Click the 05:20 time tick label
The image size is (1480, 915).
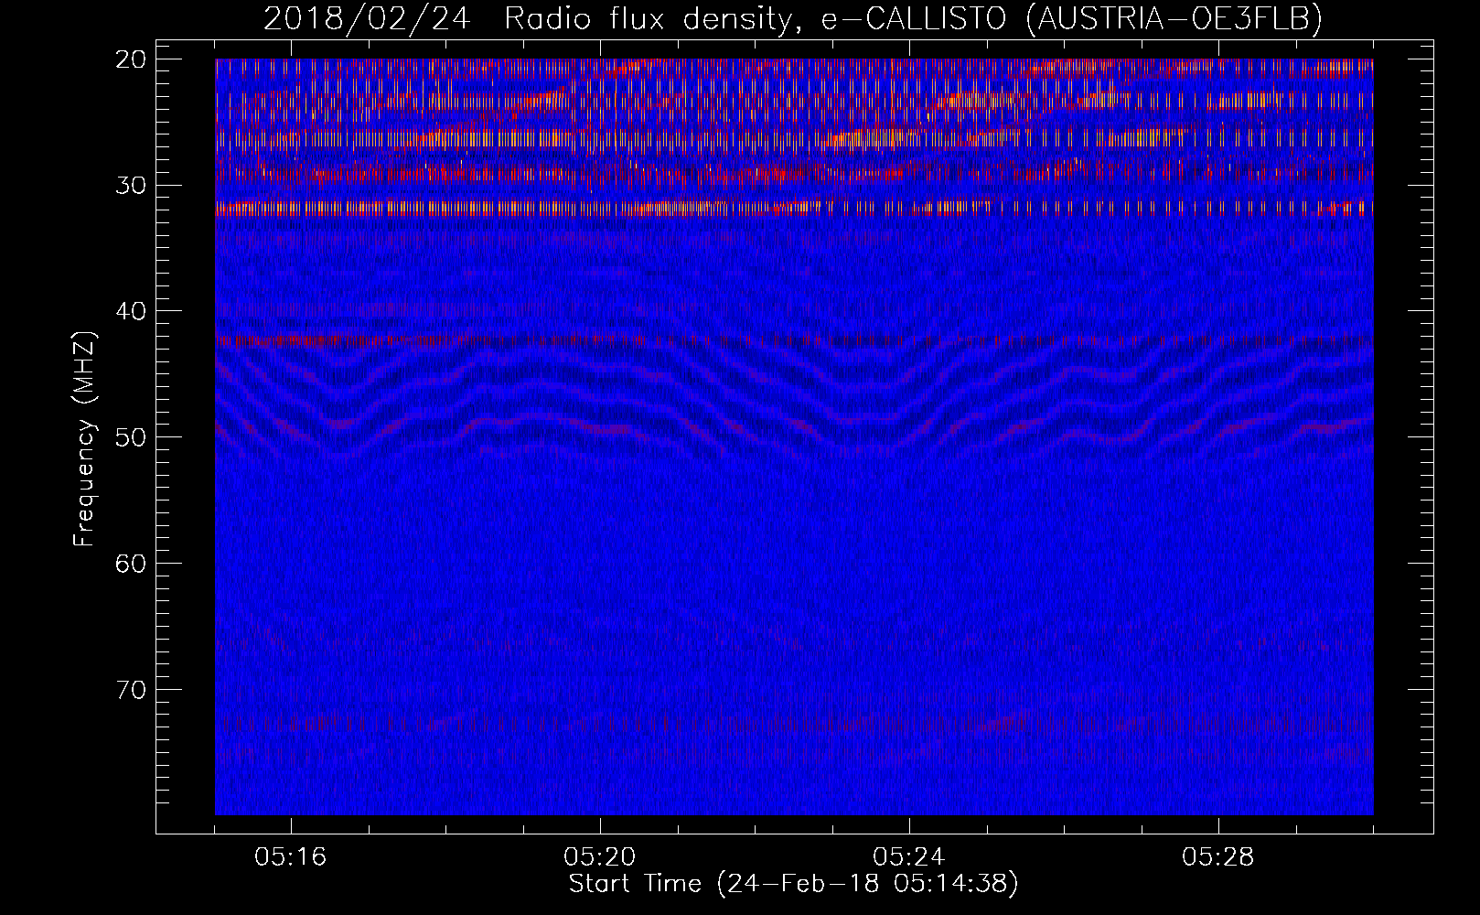click(600, 857)
